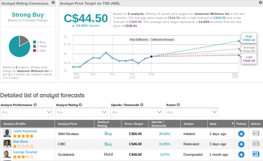
Task: Open help icon next to Analyst Rating filter
Action: [81, 105]
